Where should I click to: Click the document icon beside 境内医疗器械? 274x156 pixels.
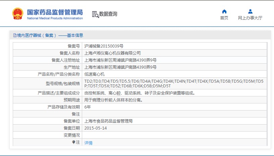15,35
